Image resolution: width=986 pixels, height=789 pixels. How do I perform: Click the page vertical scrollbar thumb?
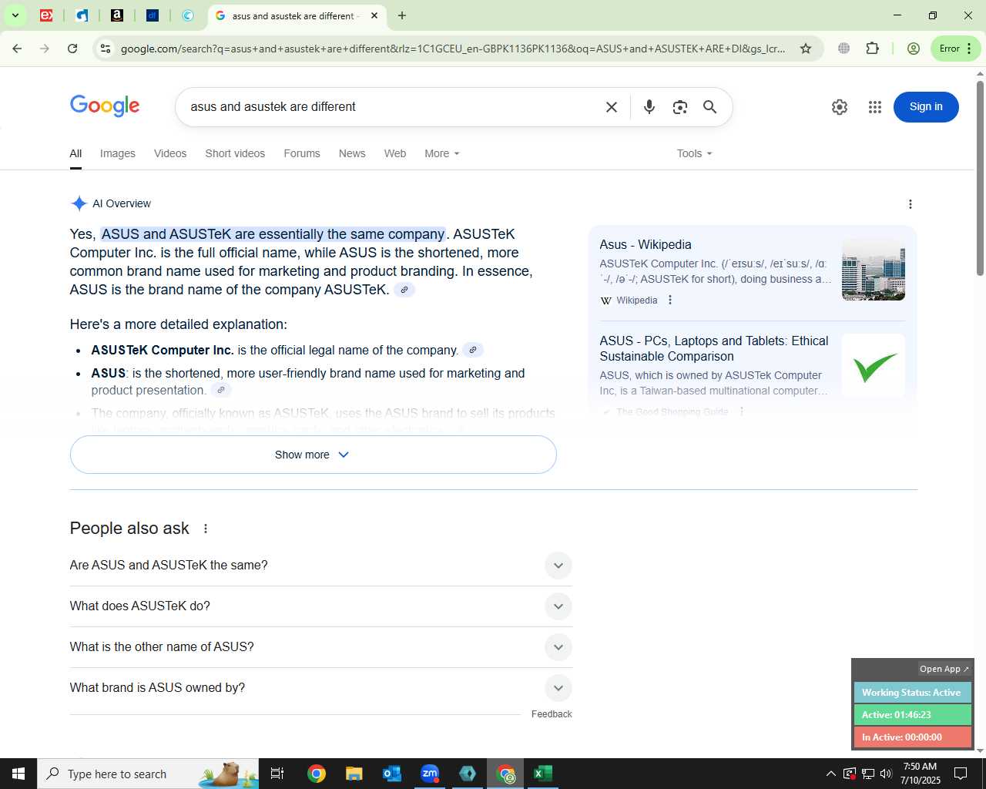pos(980,177)
